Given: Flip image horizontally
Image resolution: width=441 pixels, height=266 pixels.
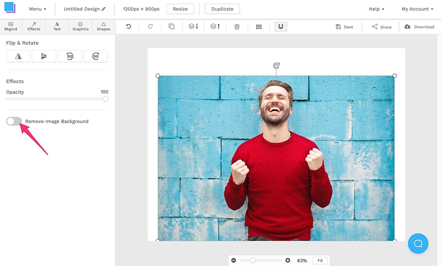Looking at the screenshot, I should tap(18, 56).
